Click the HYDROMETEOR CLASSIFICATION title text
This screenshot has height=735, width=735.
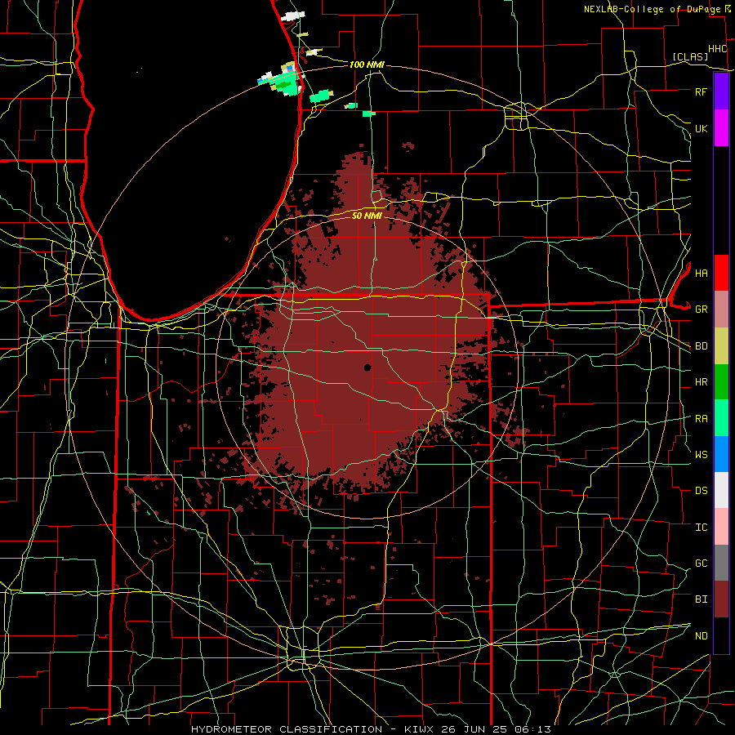tap(287, 729)
